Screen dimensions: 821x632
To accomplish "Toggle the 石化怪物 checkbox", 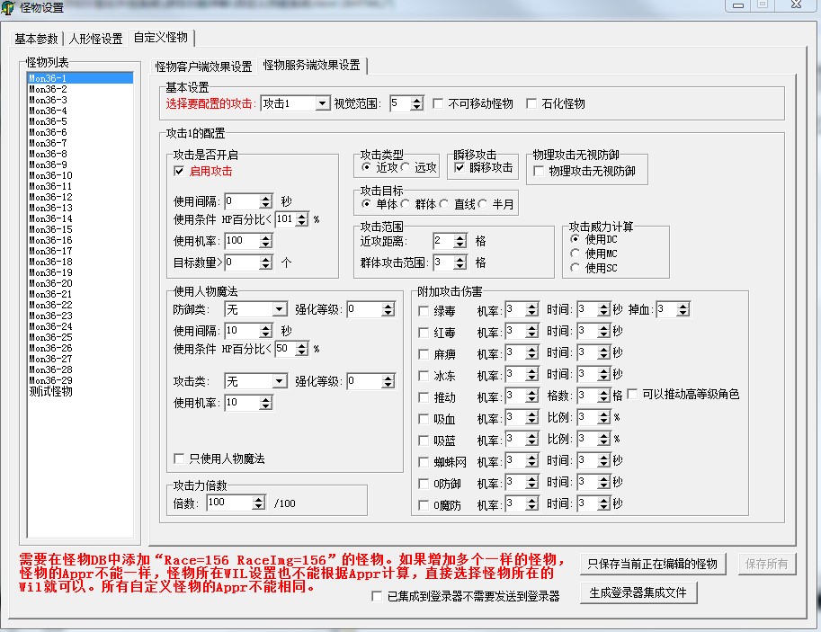I will (x=531, y=103).
